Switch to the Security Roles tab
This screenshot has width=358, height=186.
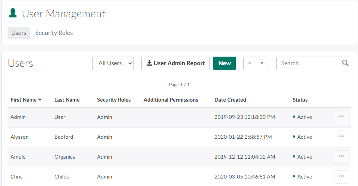[x=54, y=33]
